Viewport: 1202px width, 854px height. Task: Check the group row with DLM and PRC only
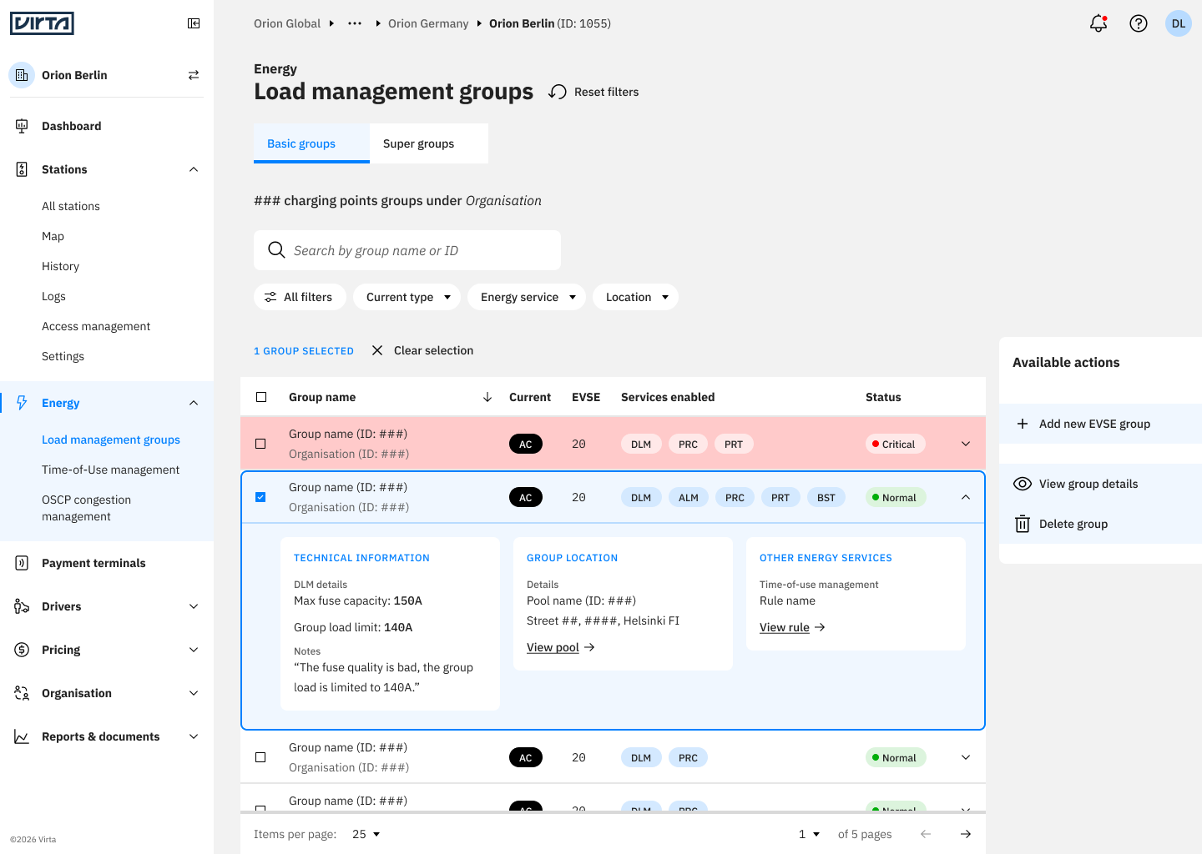260,757
